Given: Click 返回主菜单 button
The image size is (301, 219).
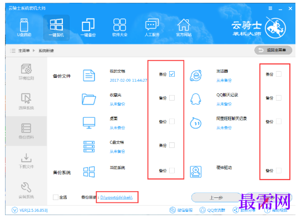Looking at the screenshot, I should [x=273, y=50].
